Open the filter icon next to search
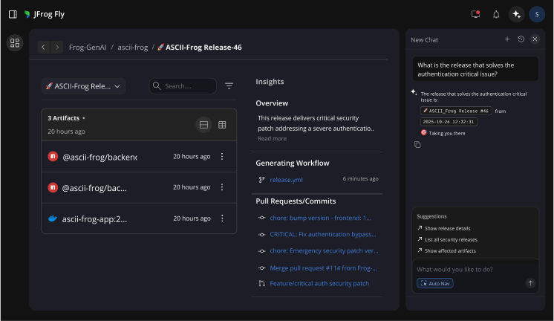 (x=229, y=86)
